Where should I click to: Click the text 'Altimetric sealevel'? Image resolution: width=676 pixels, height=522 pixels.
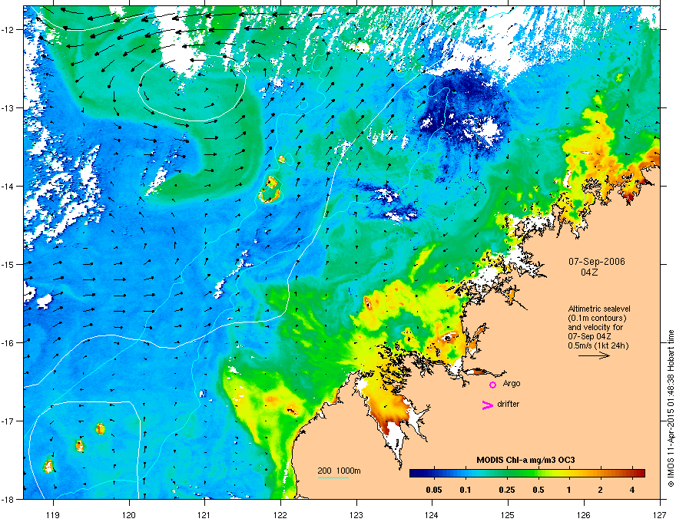coord(599,309)
